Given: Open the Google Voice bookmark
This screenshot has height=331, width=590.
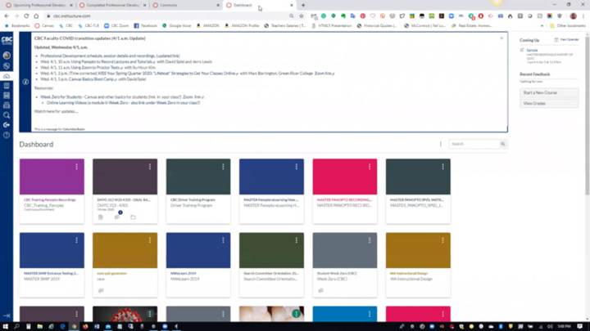Looking at the screenshot, I should (176, 26).
